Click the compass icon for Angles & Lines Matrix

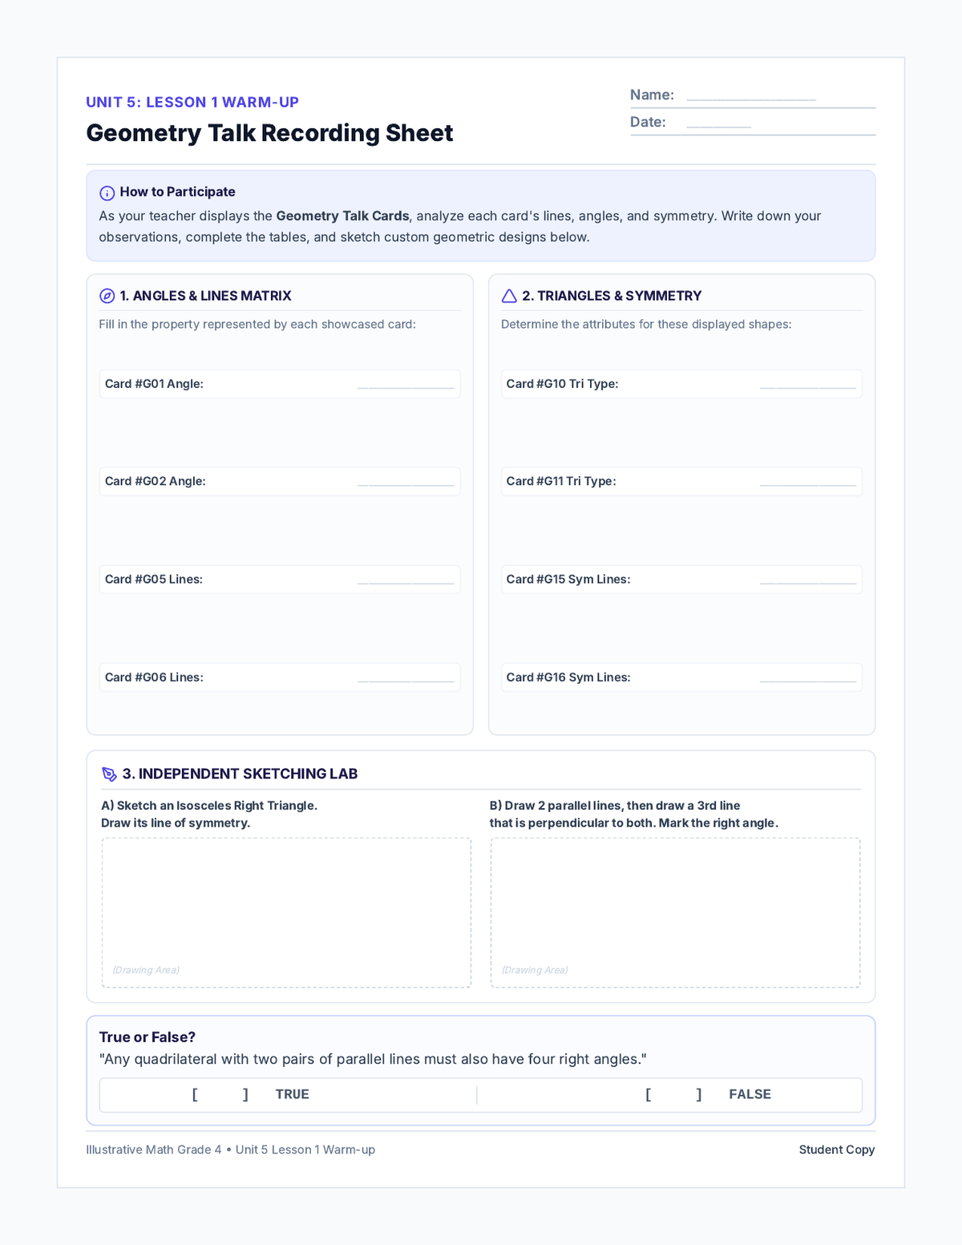pyautogui.click(x=107, y=296)
